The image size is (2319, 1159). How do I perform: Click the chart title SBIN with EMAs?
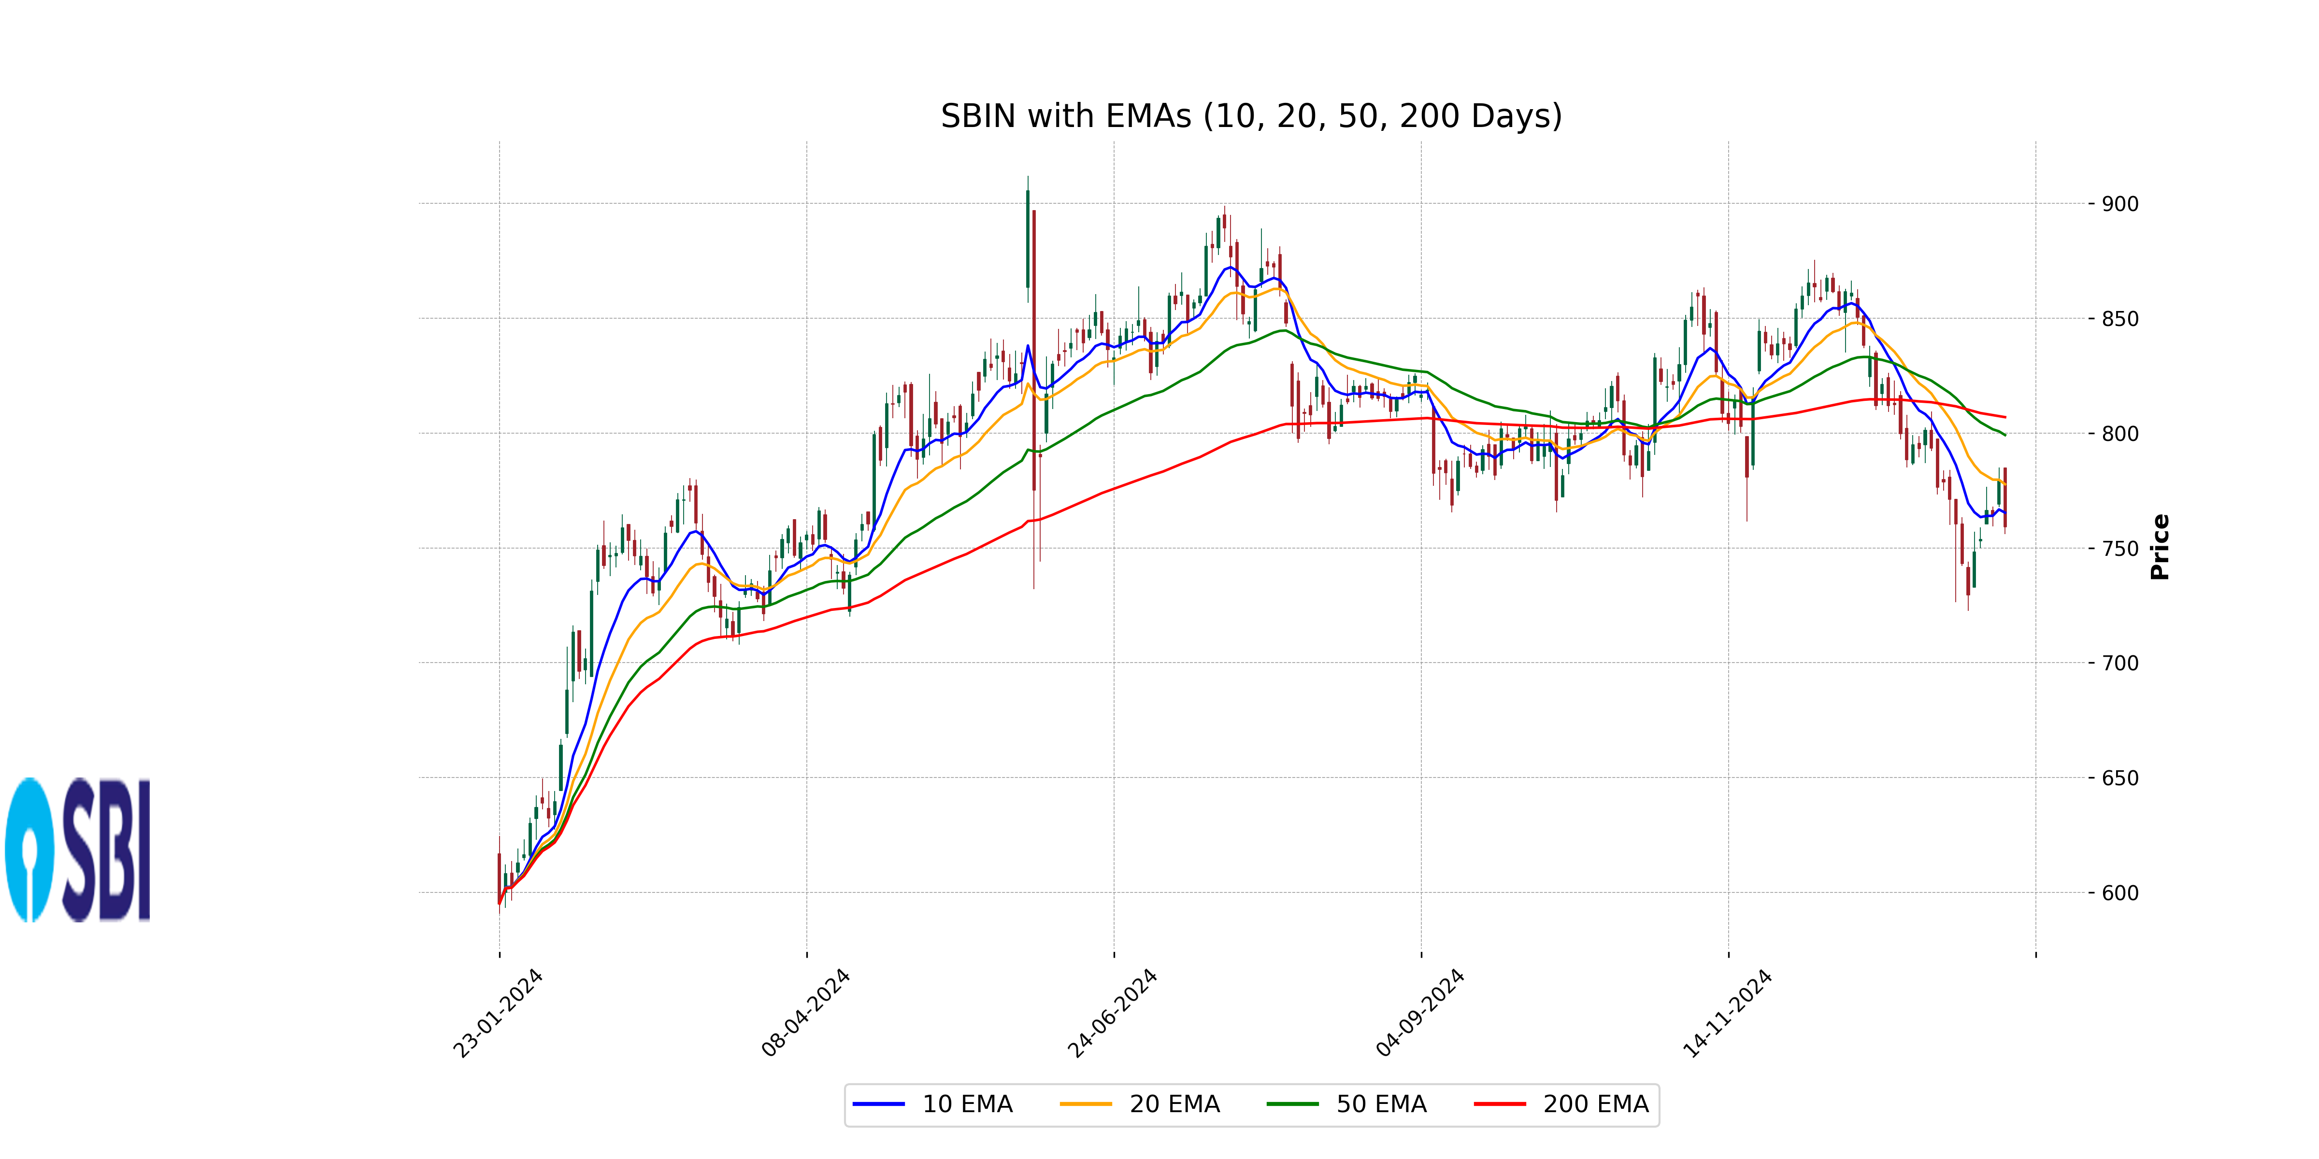(x=1251, y=116)
